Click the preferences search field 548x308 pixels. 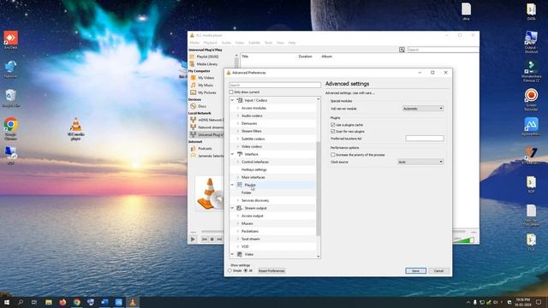[275, 85]
